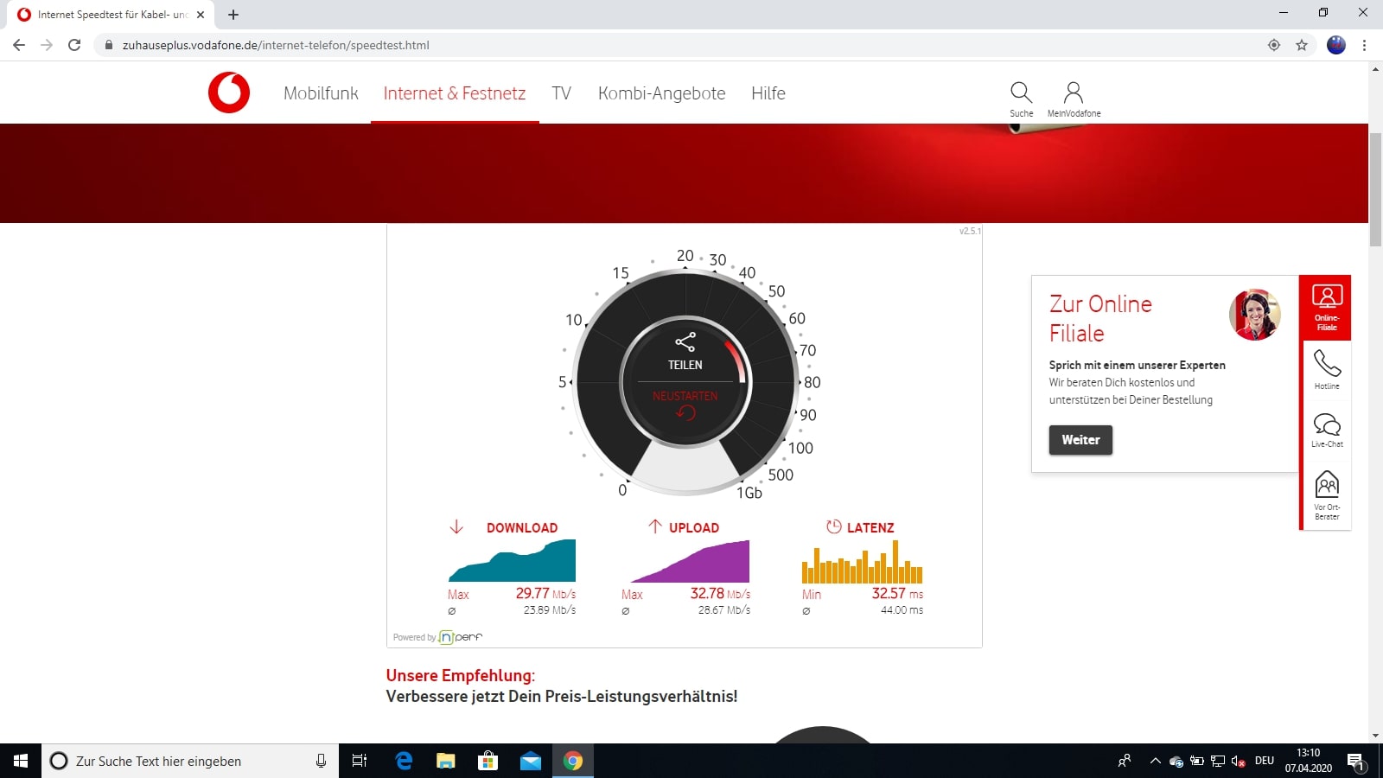Open the Mail app from the taskbar
Image resolution: width=1383 pixels, height=778 pixels.
pyautogui.click(x=530, y=761)
